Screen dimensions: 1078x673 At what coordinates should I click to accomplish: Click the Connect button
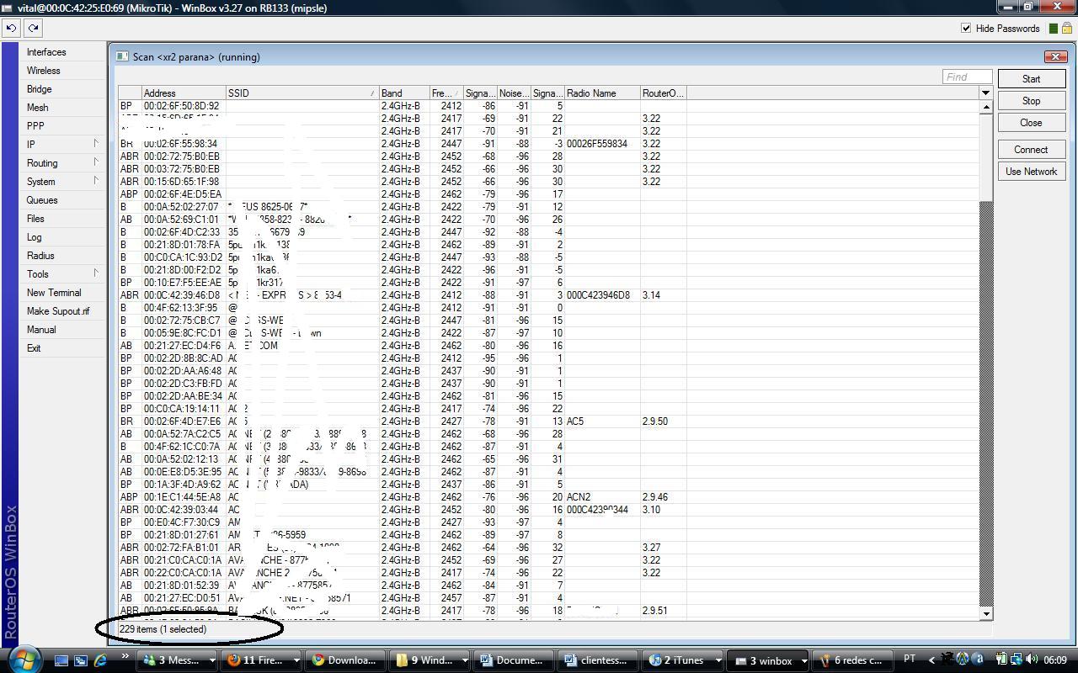[1031, 150]
